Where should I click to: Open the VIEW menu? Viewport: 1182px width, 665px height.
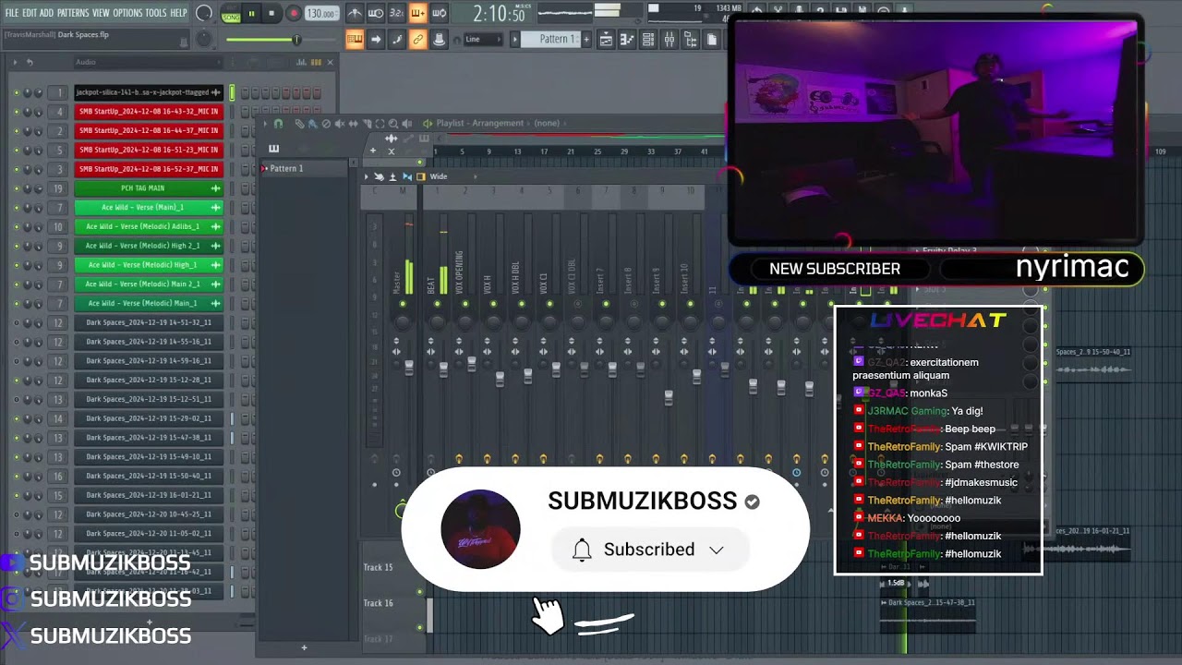pos(101,13)
